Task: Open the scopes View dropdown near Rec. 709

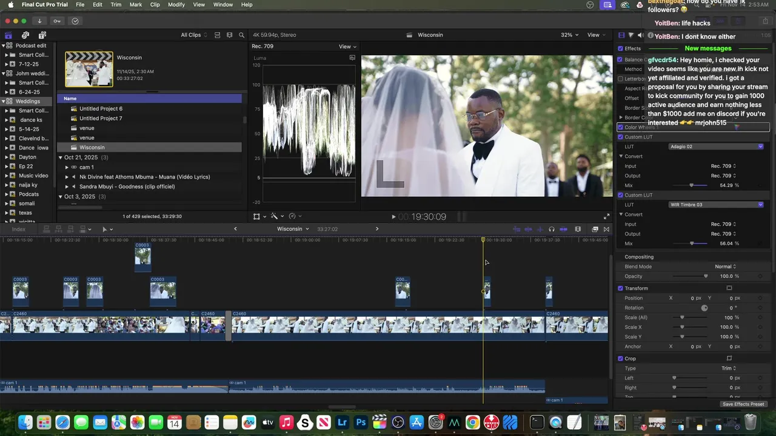Action: 347,47
